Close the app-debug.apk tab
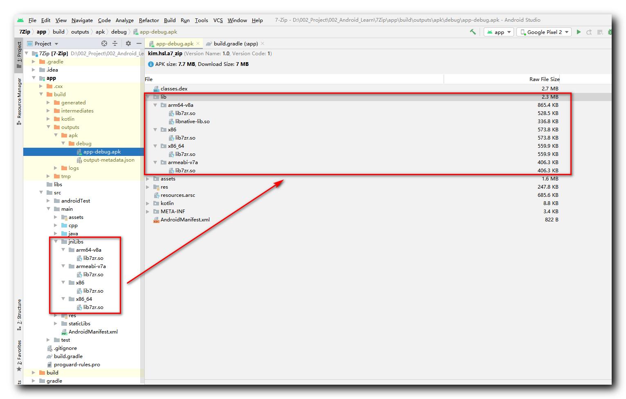The image size is (626, 399). pyautogui.click(x=198, y=43)
